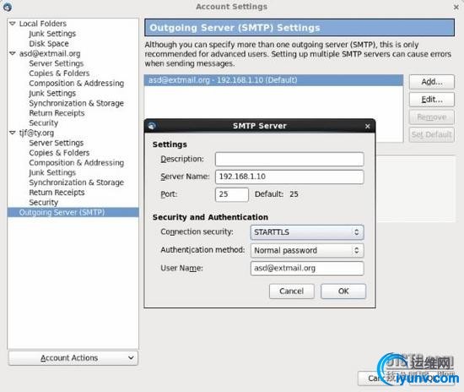Image resolution: width=464 pixels, height=392 pixels.
Task: Click the Port number field
Action: click(232, 194)
